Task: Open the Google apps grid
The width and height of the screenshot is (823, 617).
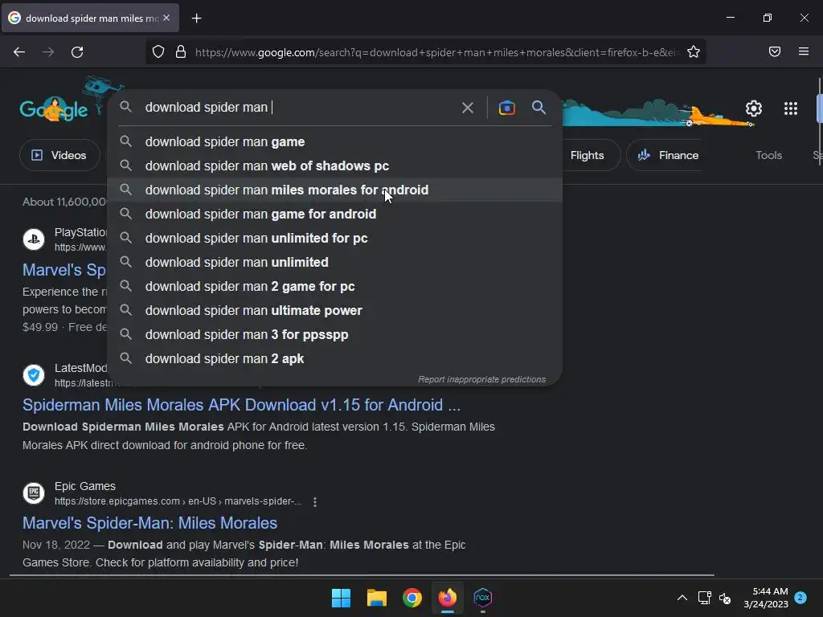Action: [791, 108]
